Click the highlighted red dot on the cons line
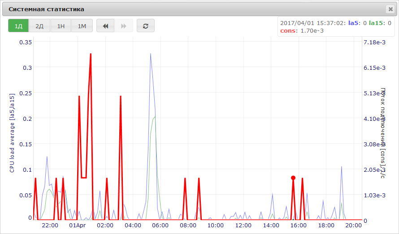Image resolution: width=399 pixels, height=234 pixels. coord(293,178)
